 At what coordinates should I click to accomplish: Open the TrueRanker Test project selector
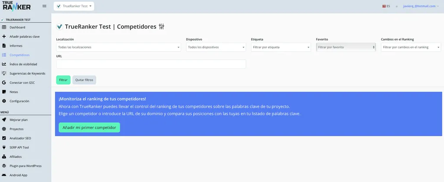74,6
